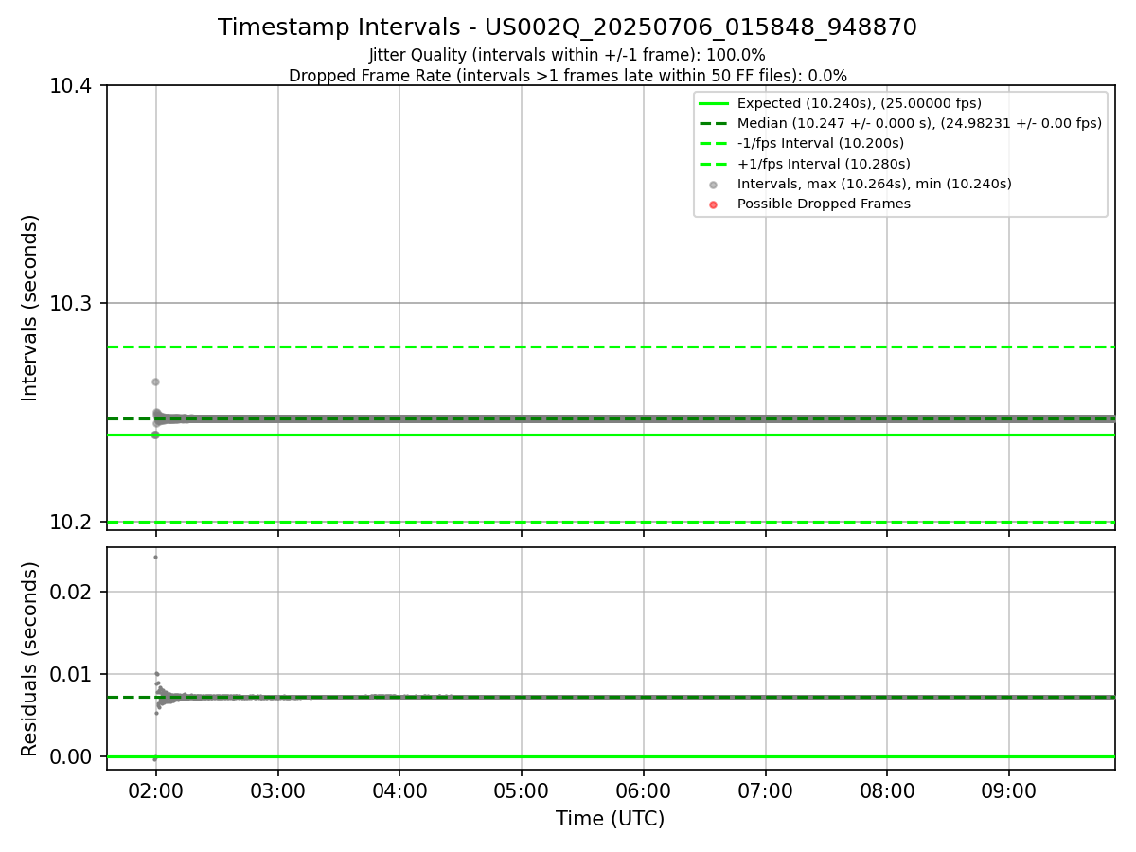Click the '10.2' y-axis tick label
Viewport: 1136px width, 852px height.
(71, 523)
